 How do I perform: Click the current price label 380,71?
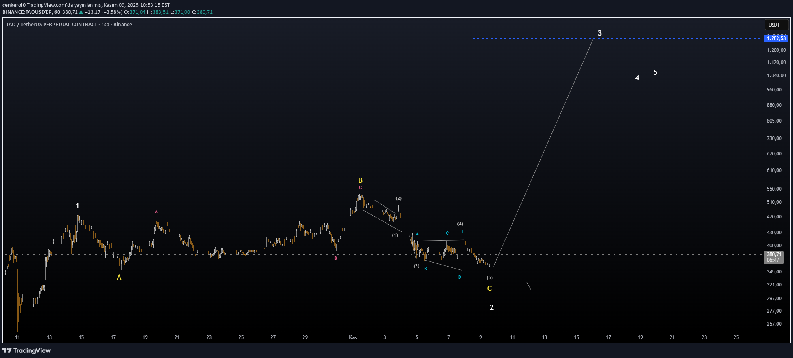click(x=774, y=255)
